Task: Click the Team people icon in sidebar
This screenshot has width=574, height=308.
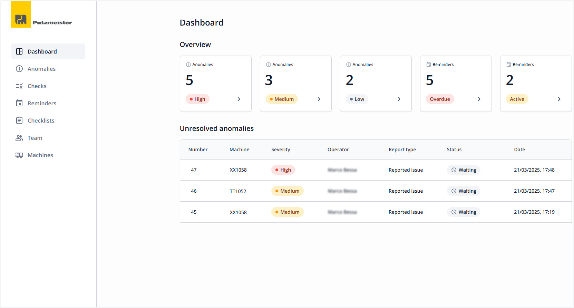Action: click(19, 138)
